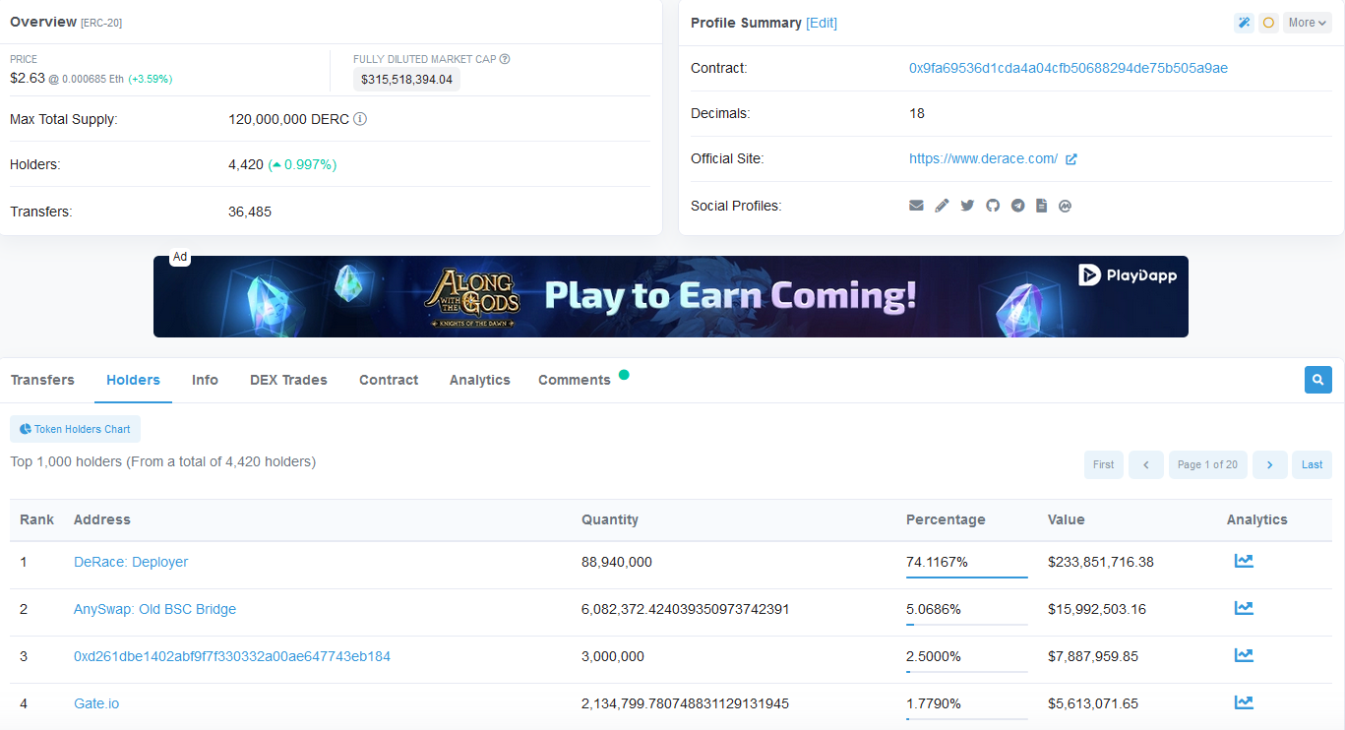The width and height of the screenshot is (1345, 730).
Task: Click the magic wand tool icon
Action: tap(1244, 23)
